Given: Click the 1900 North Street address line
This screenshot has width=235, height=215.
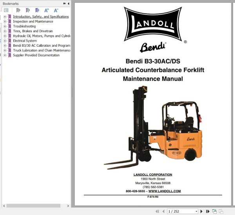Looking at the screenshot, I should pos(153,179).
